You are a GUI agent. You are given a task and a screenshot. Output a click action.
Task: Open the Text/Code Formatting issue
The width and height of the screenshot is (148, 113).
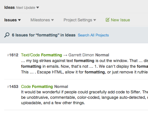pos(42,55)
